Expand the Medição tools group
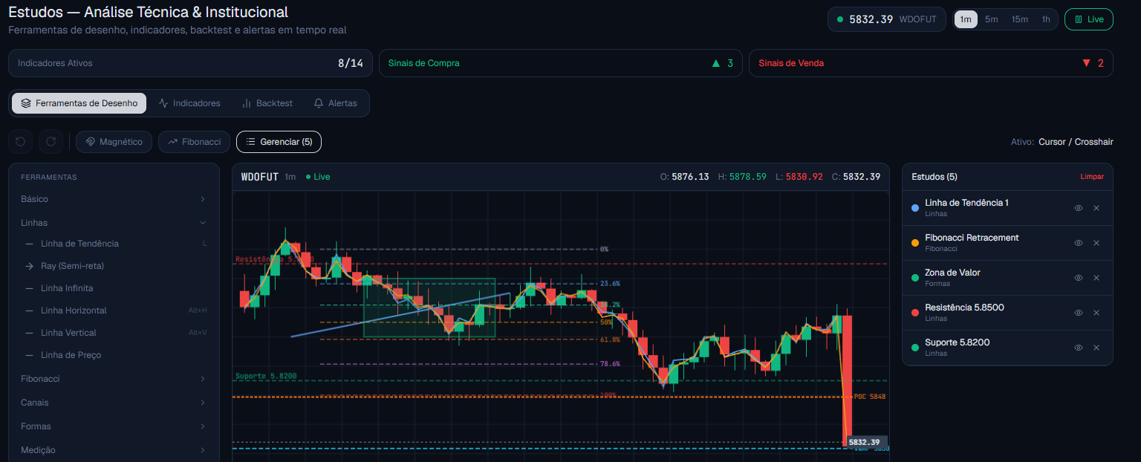 click(x=114, y=450)
